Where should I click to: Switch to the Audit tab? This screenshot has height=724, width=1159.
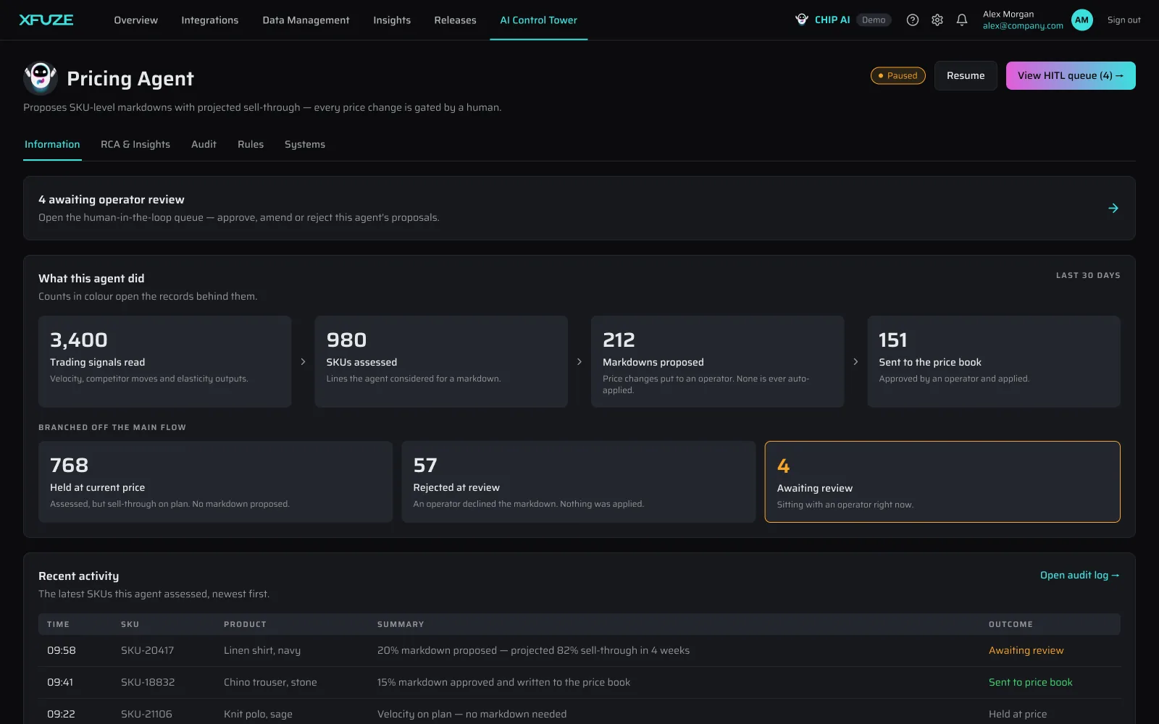[x=204, y=144]
